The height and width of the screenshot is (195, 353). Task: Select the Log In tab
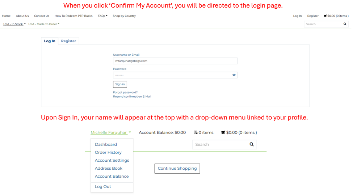[x=50, y=41]
